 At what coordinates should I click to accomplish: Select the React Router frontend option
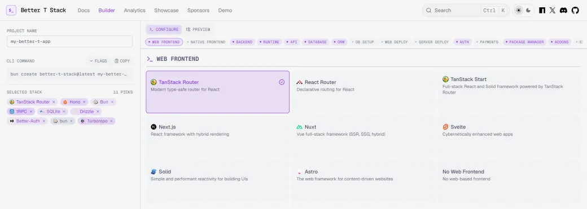(x=363, y=92)
